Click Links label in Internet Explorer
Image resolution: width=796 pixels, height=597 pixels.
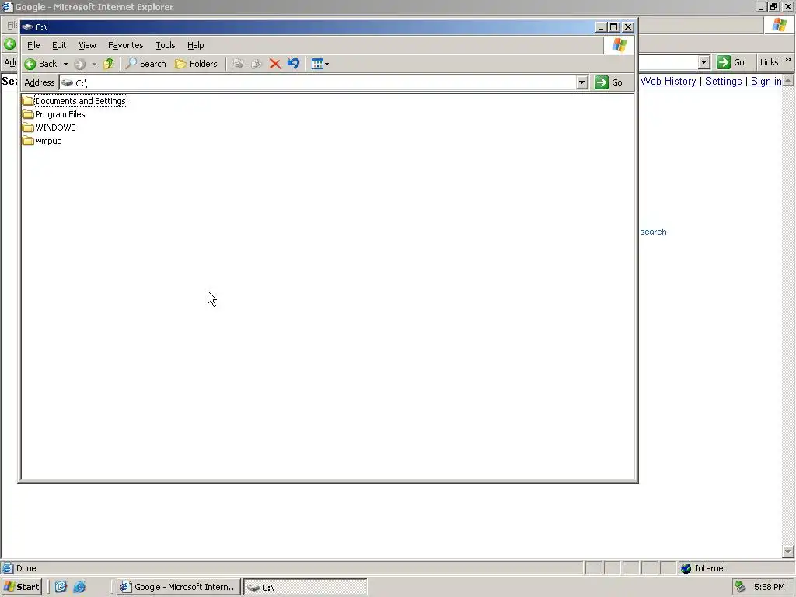769,62
